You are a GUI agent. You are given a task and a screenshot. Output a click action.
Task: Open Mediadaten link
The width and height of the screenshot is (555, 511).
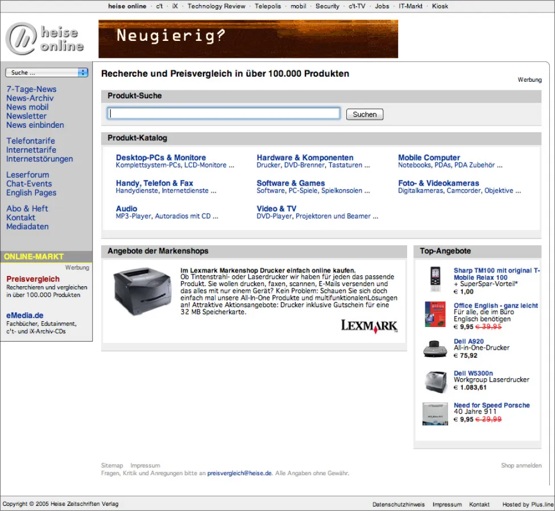(27, 227)
